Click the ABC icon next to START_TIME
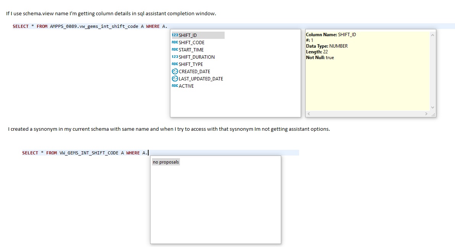 click(175, 50)
